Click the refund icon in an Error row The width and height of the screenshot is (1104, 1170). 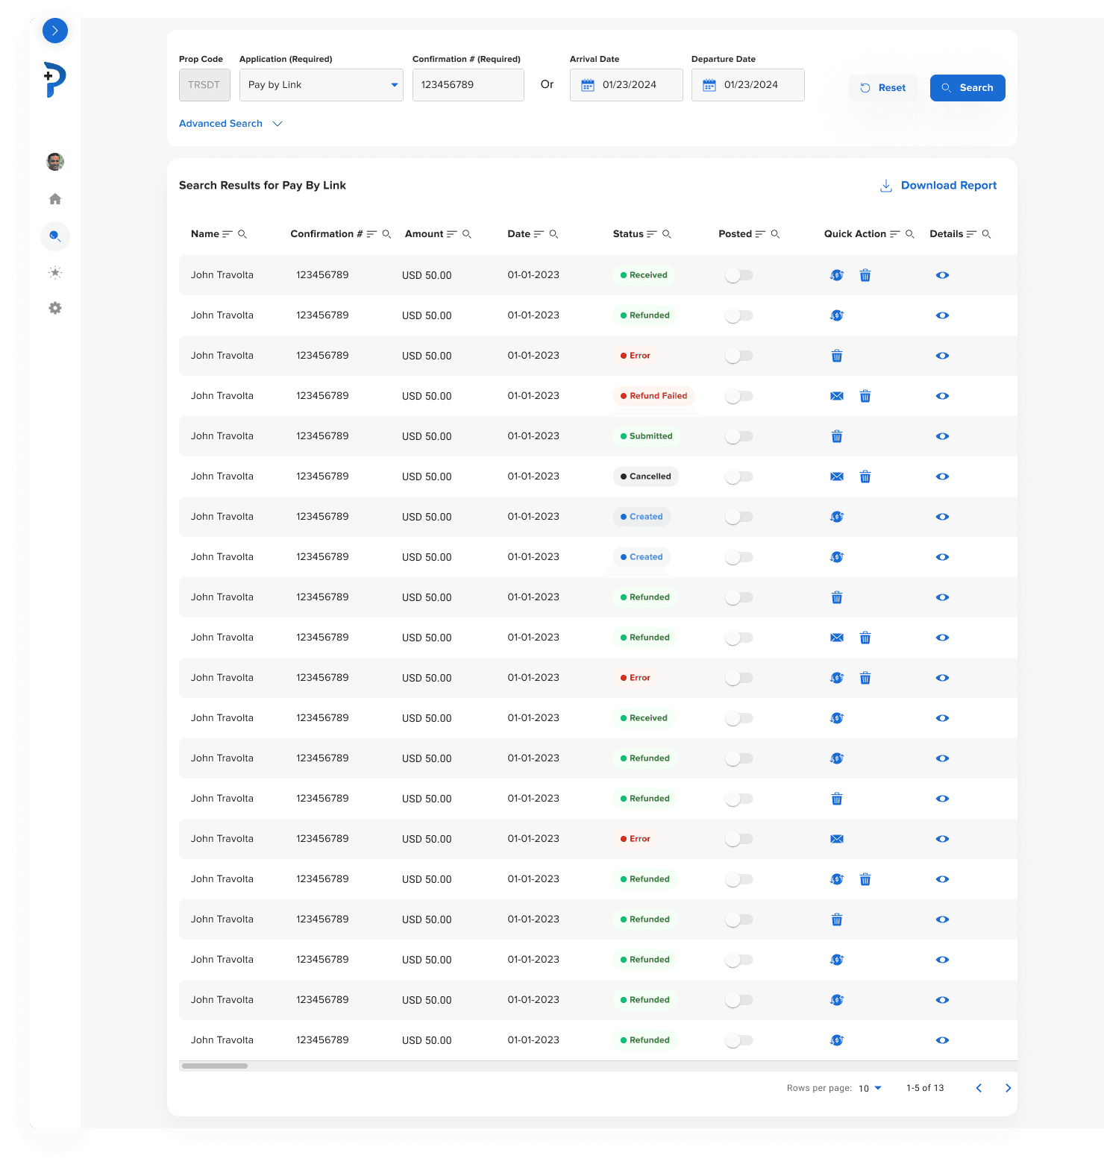(837, 678)
